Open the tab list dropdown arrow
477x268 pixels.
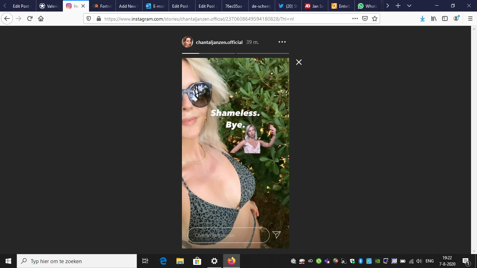409,6
